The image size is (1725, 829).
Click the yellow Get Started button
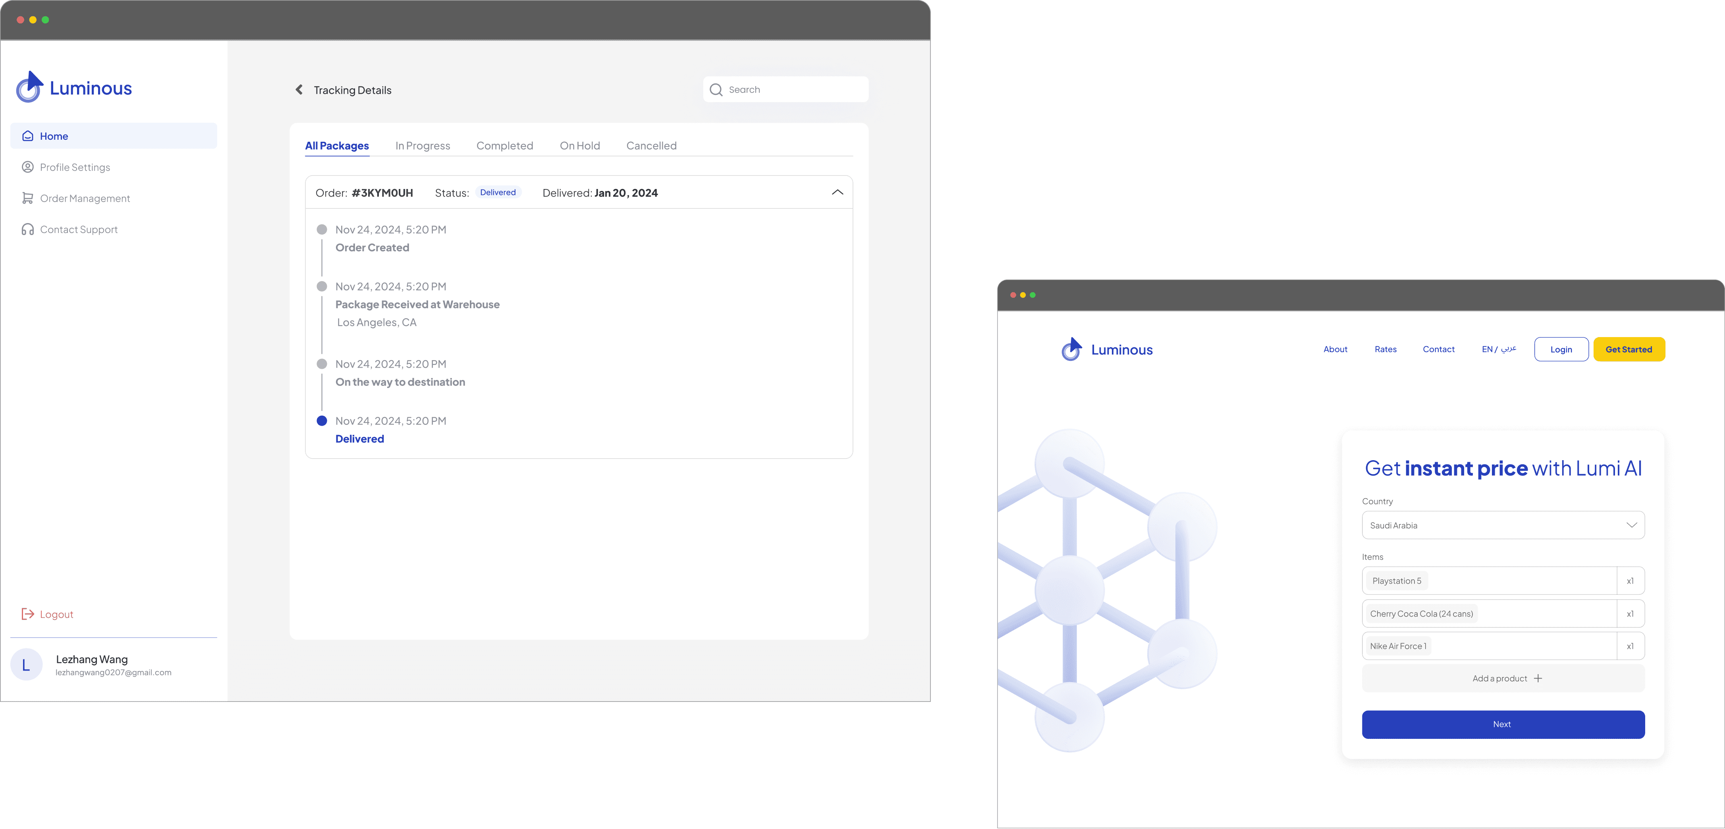click(x=1629, y=349)
